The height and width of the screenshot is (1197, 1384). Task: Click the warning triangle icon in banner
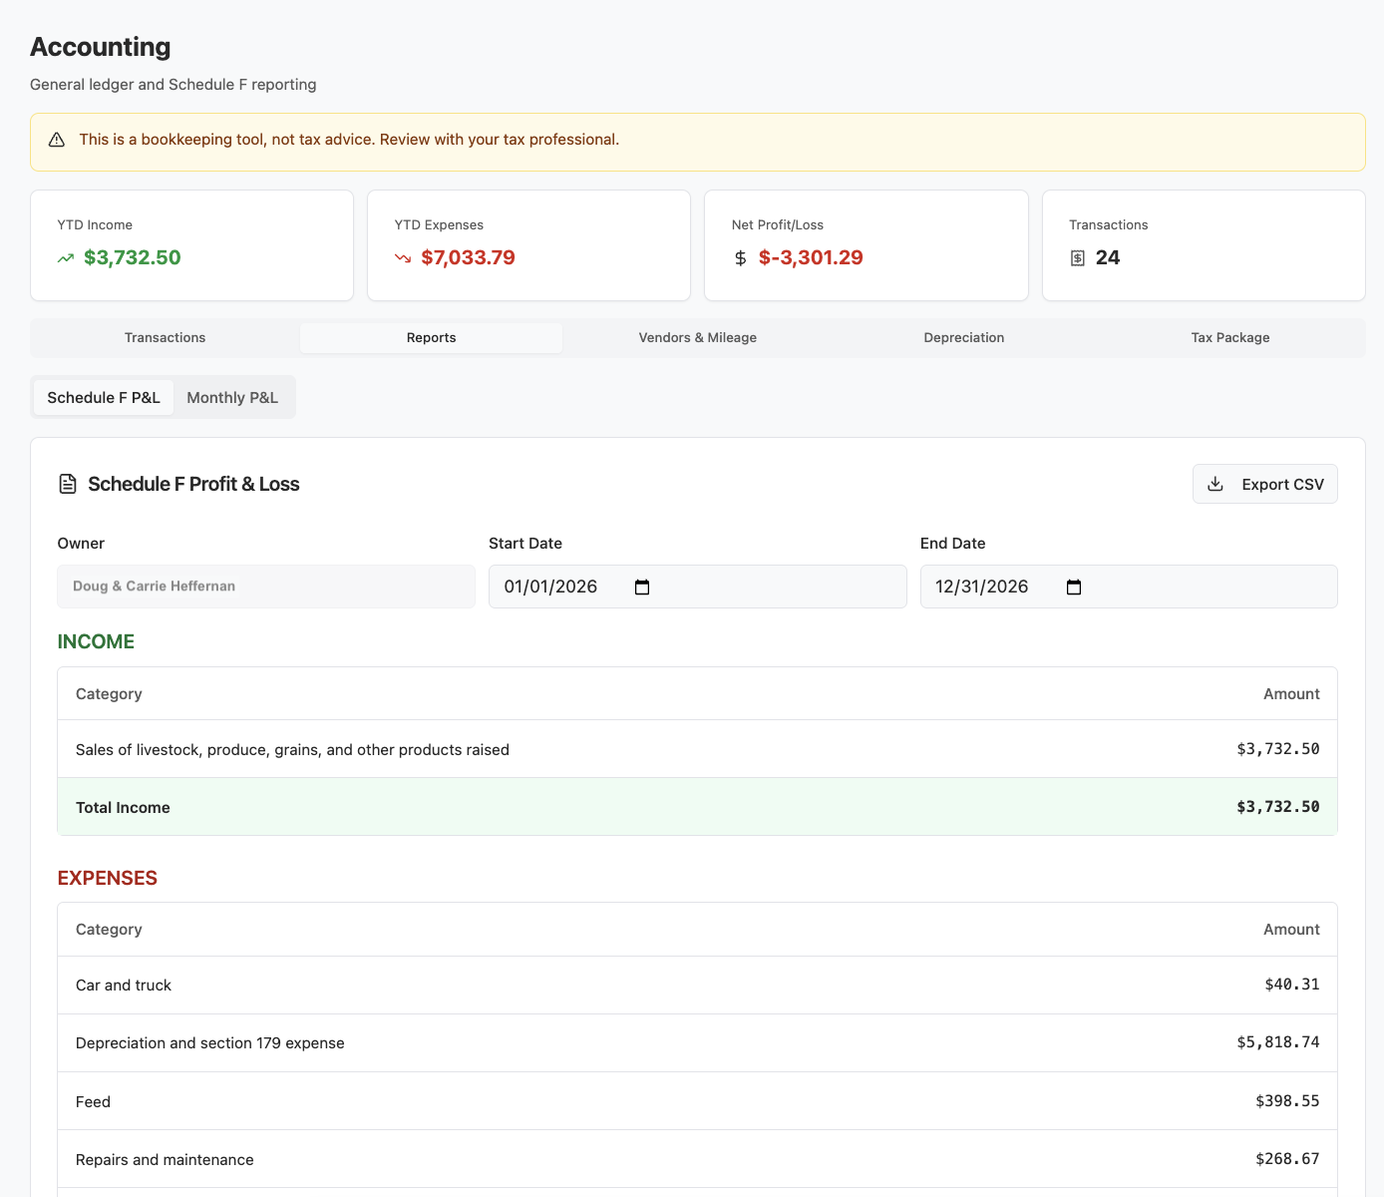(x=57, y=140)
